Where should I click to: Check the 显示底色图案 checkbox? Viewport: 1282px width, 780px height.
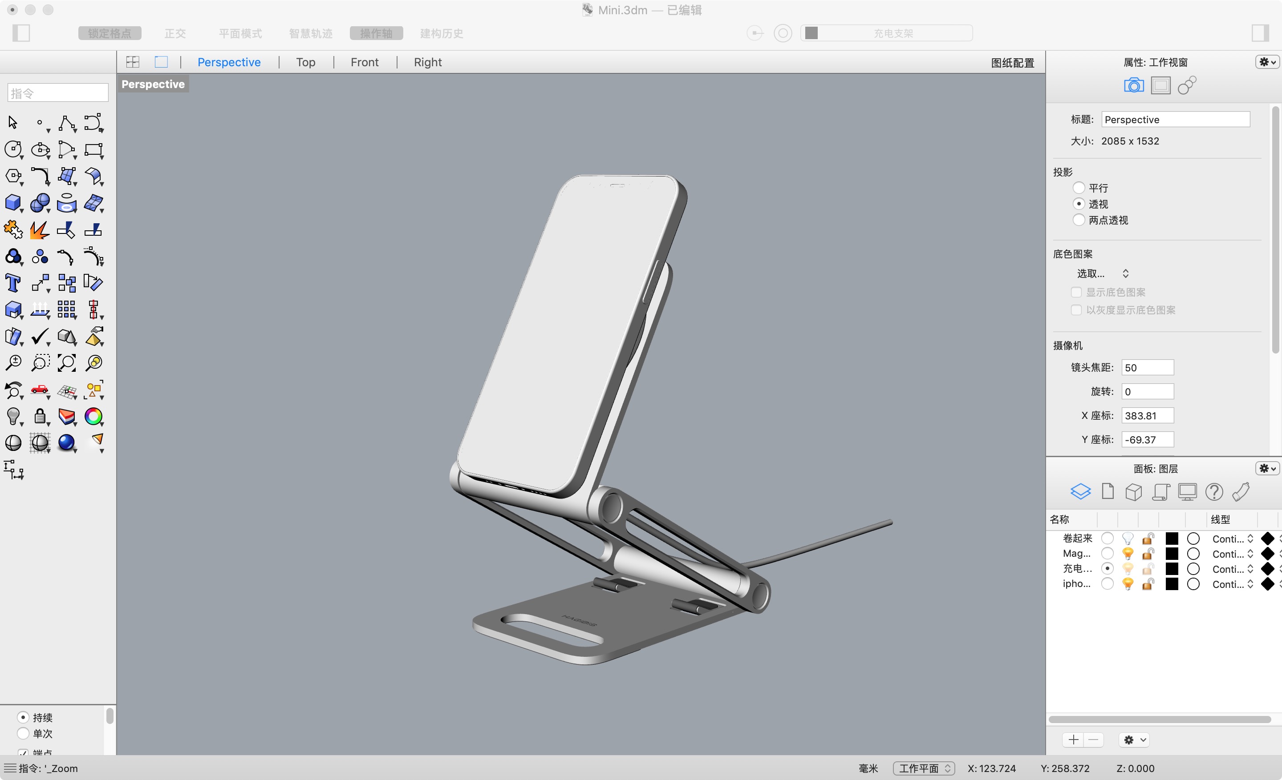tap(1076, 292)
